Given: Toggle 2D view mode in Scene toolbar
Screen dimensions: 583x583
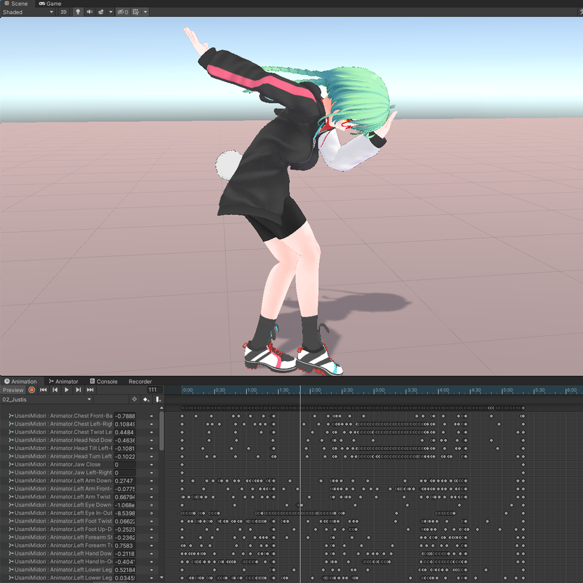Looking at the screenshot, I should click(64, 12).
